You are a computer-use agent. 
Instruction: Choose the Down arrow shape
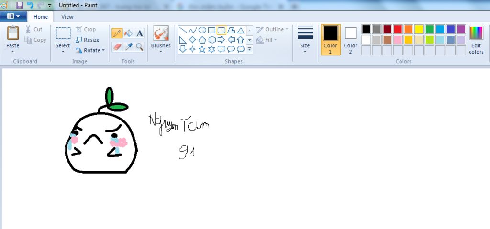183,49
